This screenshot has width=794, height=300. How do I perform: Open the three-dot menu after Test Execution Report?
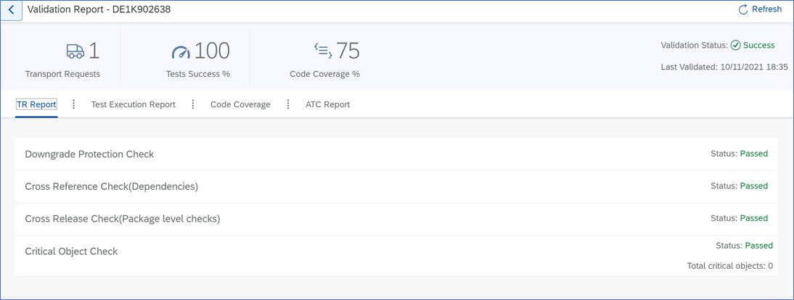pyautogui.click(x=193, y=104)
